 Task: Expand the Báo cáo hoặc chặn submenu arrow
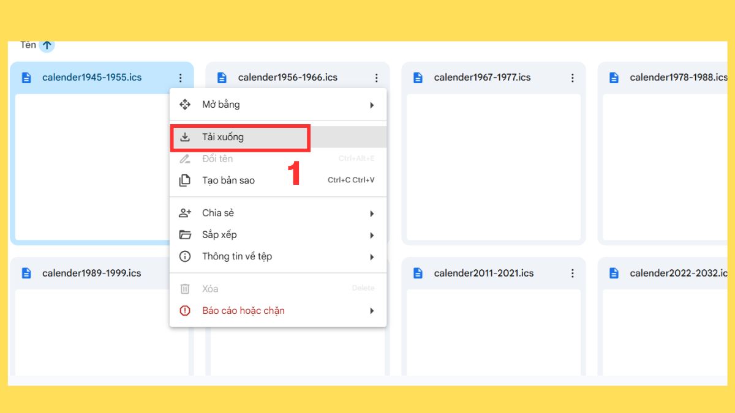click(x=372, y=311)
